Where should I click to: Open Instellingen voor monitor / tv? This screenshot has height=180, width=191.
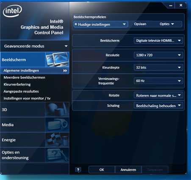click(x=27, y=98)
